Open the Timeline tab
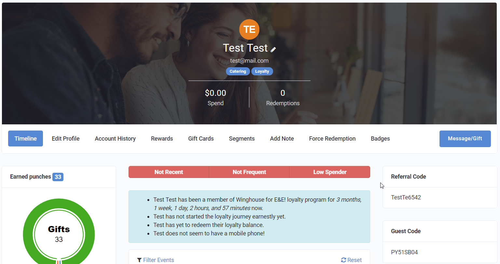The height and width of the screenshot is (264, 500). click(x=25, y=139)
